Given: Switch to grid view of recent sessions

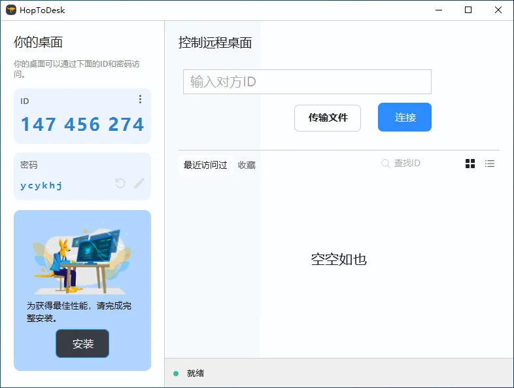Looking at the screenshot, I should coord(470,164).
